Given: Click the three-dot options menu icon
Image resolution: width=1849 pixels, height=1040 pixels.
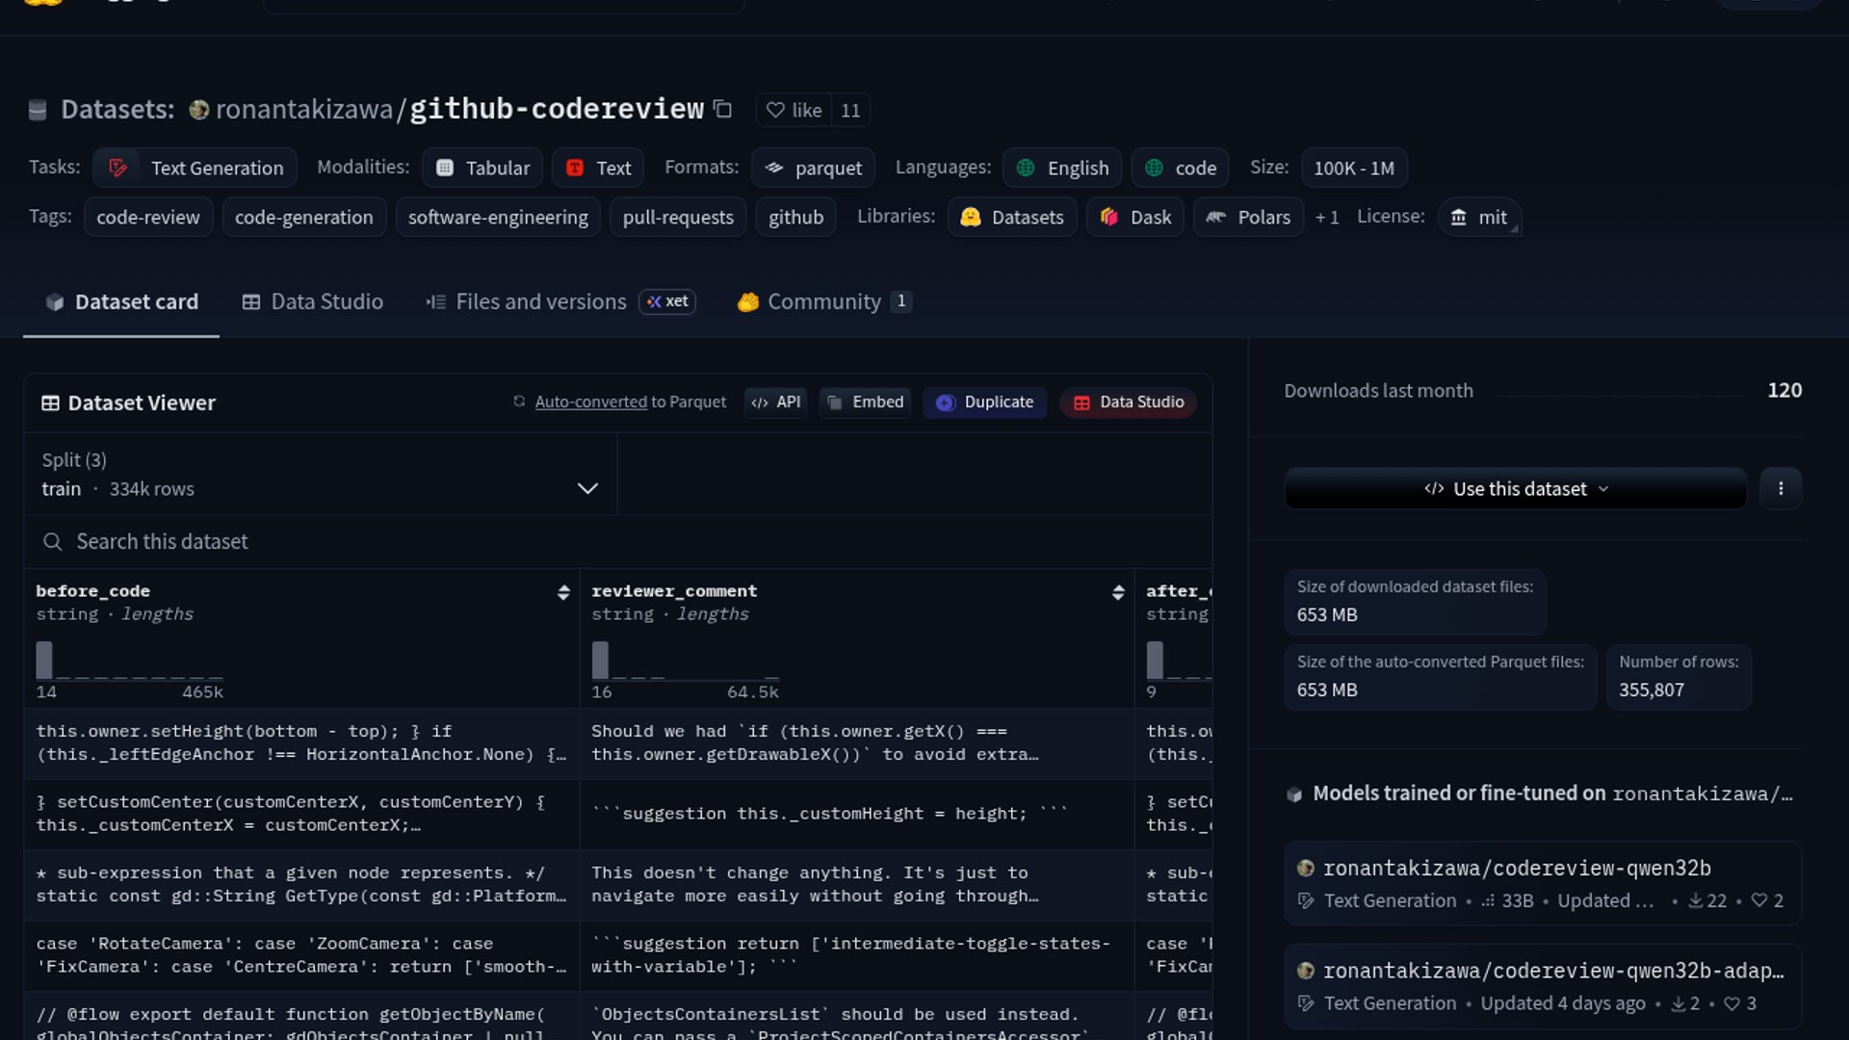Looking at the screenshot, I should point(1781,488).
